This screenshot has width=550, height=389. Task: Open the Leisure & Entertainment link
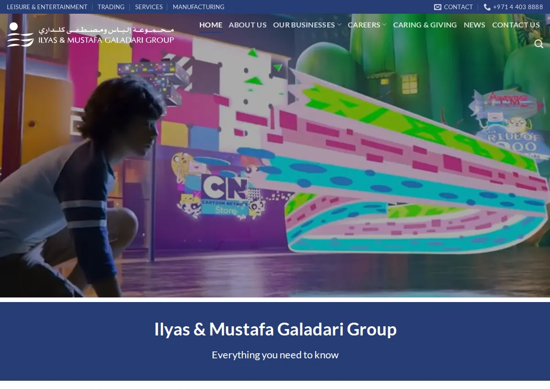coord(47,7)
